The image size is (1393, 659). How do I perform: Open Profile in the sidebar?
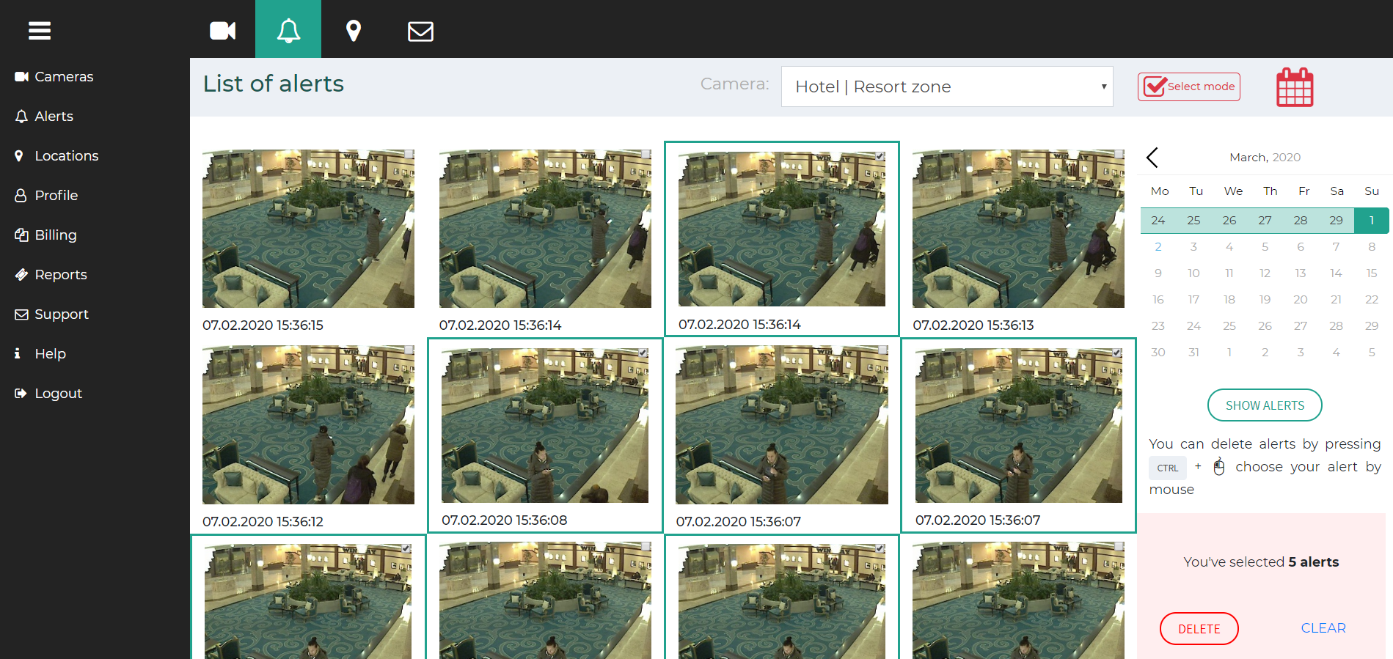[46, 195]
